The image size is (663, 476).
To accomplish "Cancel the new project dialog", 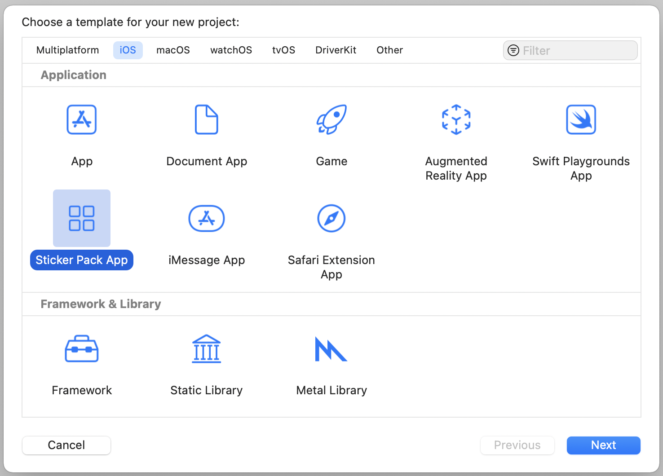I will tap(66, 445).
